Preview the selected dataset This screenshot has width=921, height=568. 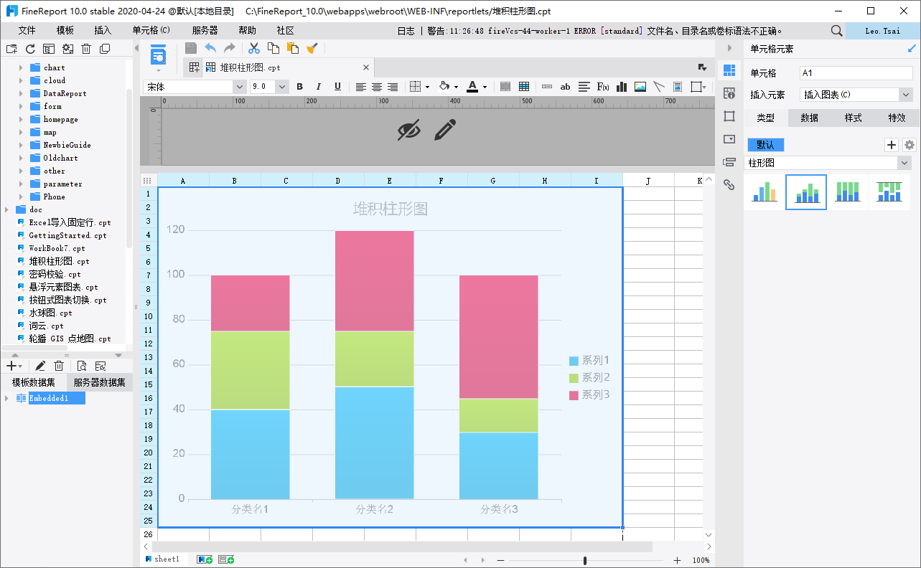click(x=82, y=366)
